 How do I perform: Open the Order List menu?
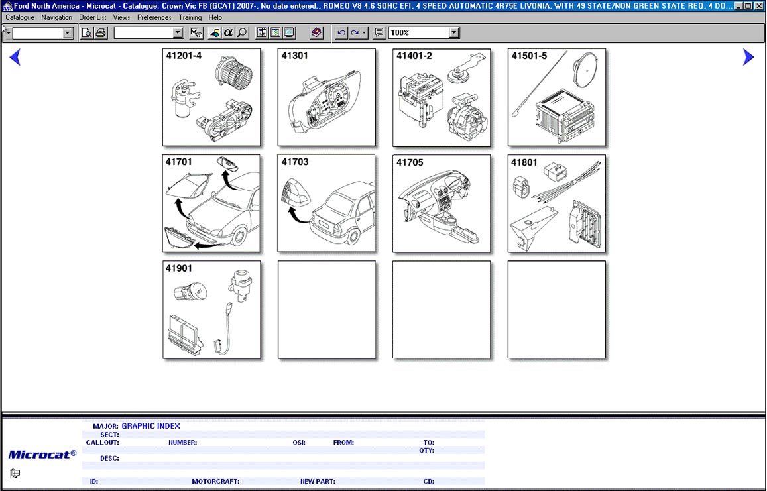92,17
